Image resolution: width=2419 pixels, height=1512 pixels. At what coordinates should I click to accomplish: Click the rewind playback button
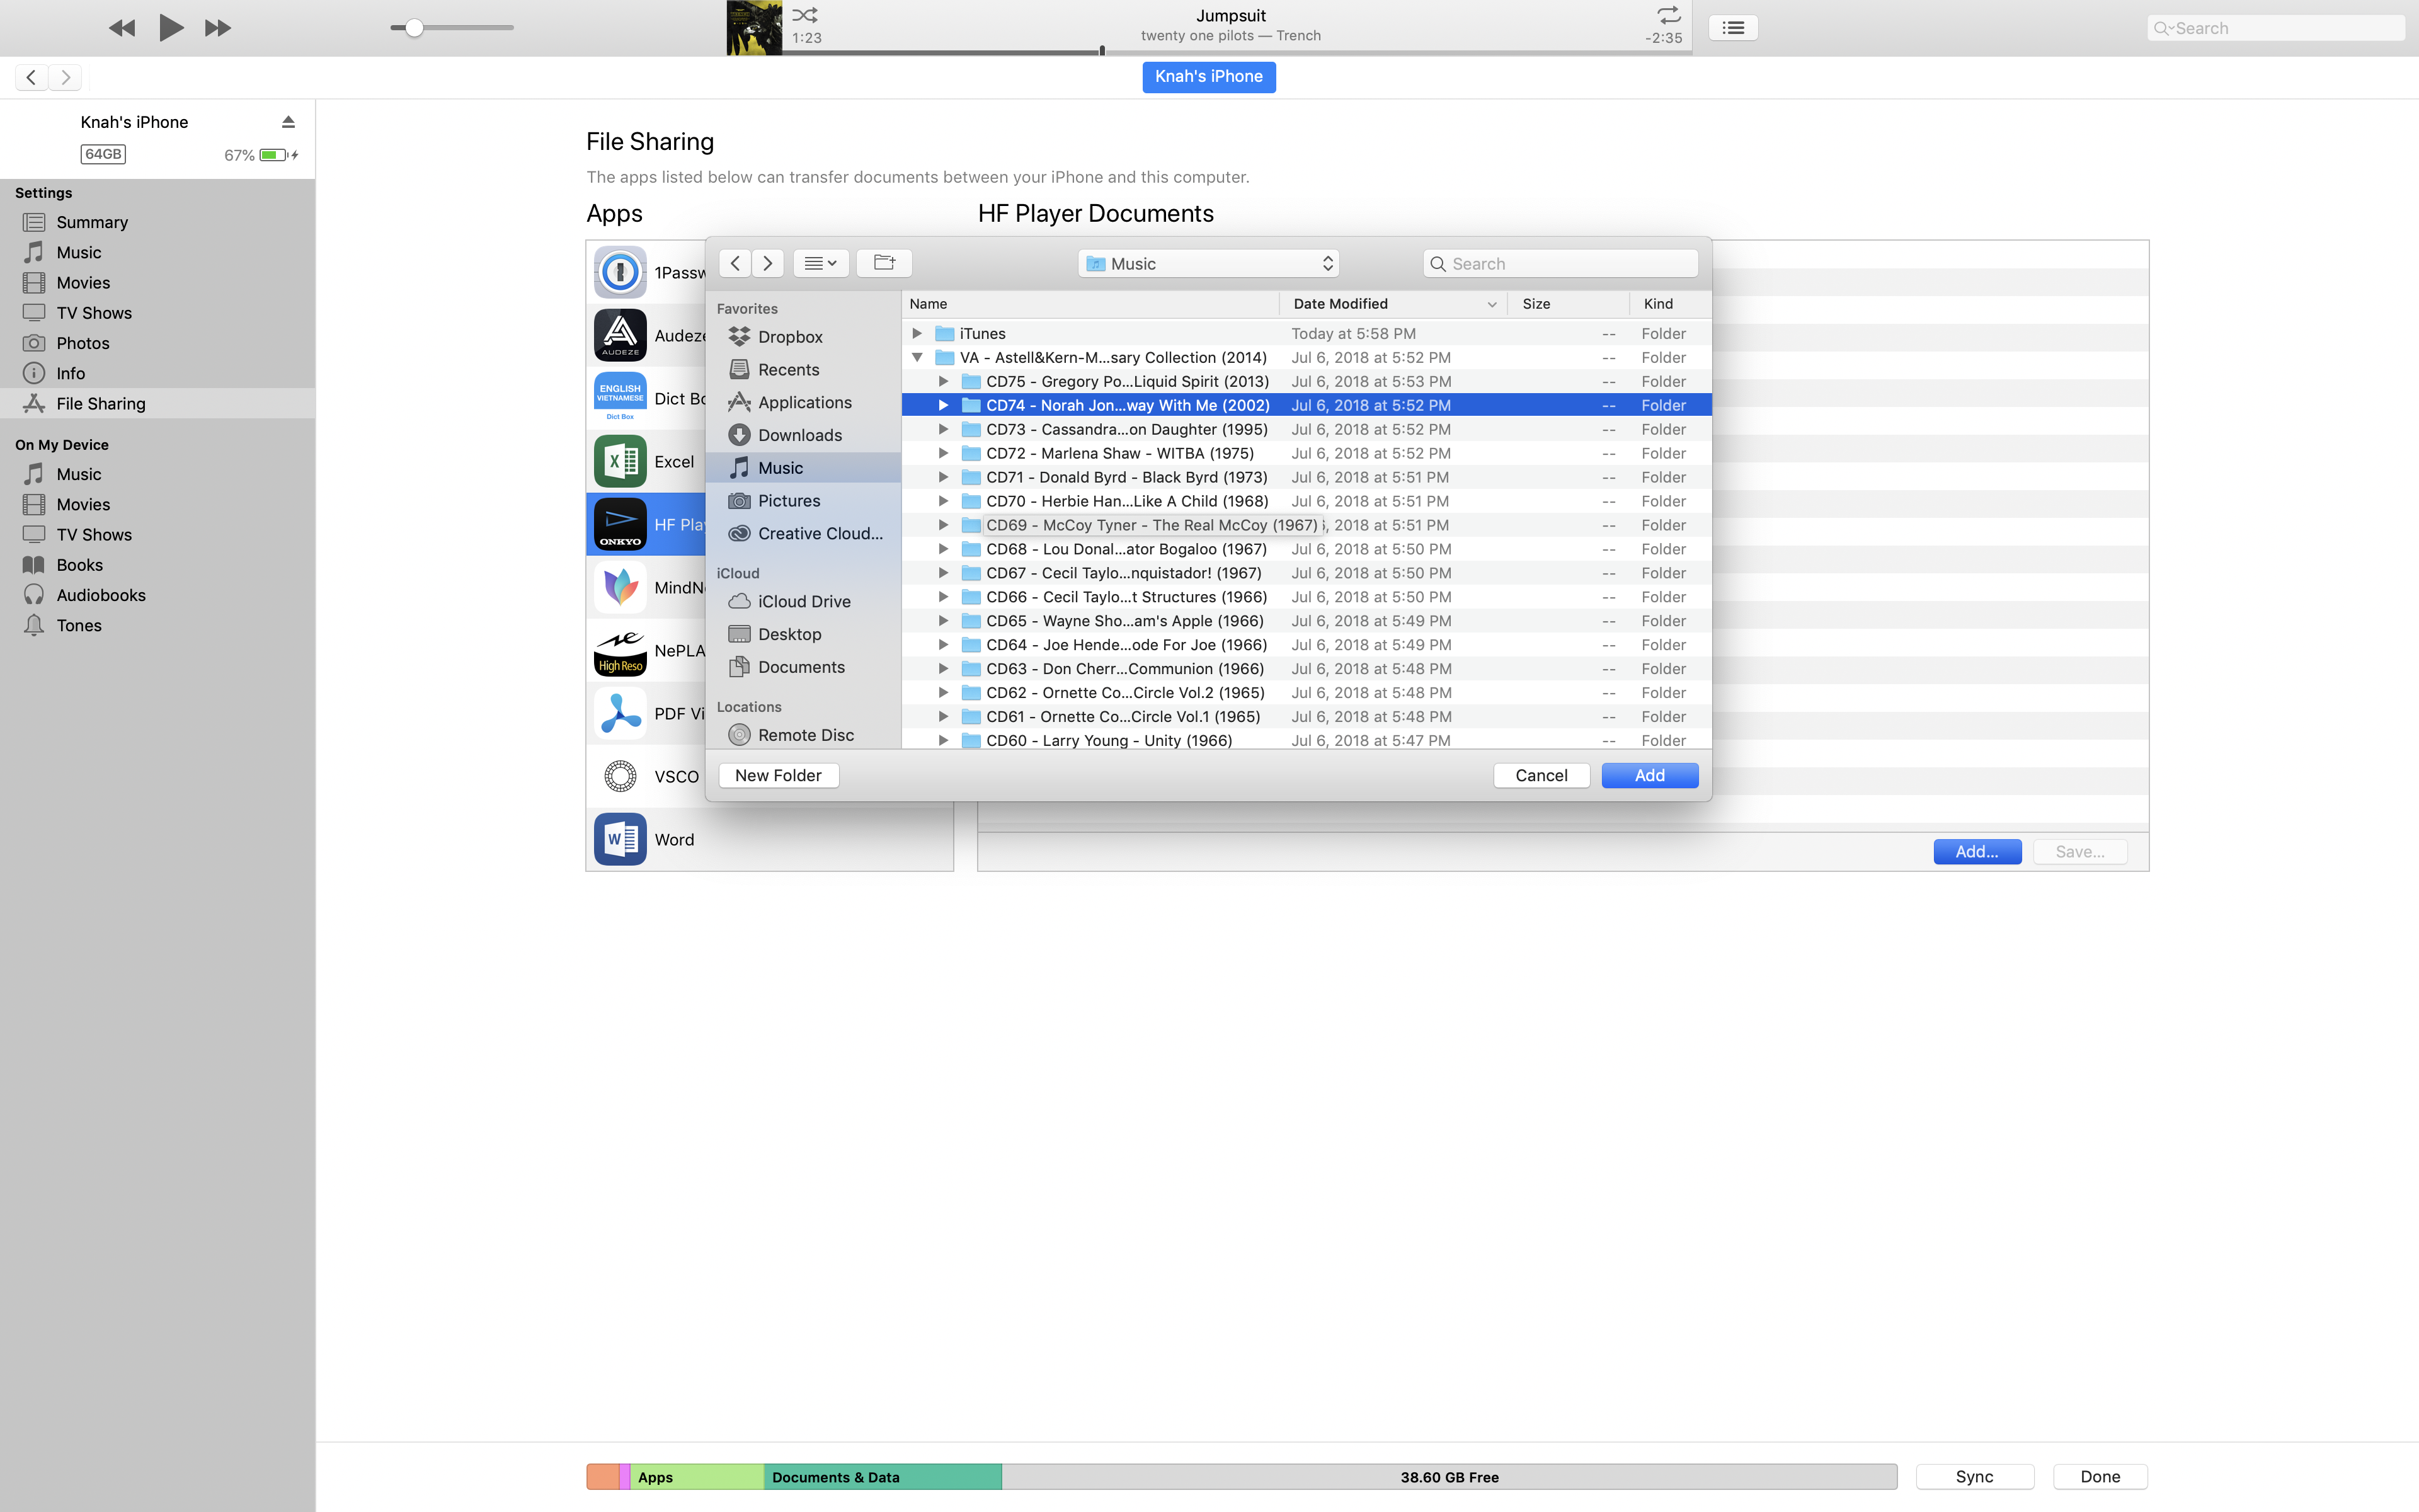pos(122,28)
